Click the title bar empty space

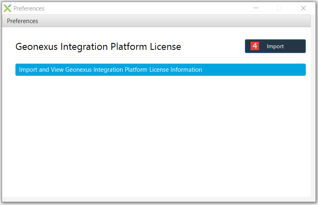(x=148, y=8)
